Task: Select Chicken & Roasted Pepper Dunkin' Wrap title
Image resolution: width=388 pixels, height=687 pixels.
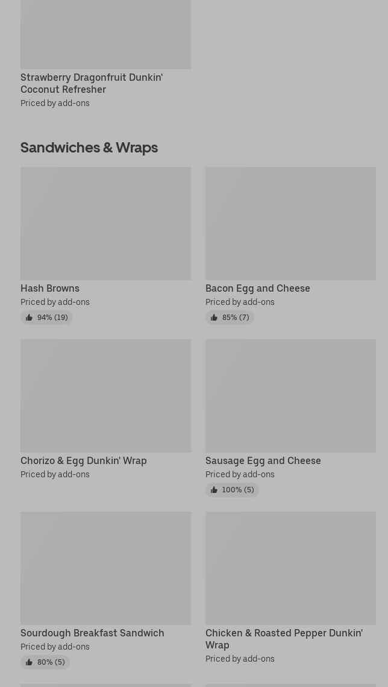Action: coord(284,639)
